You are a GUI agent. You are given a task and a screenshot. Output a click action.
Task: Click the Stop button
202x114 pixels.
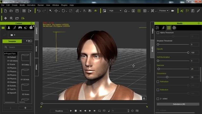point(76,111)
